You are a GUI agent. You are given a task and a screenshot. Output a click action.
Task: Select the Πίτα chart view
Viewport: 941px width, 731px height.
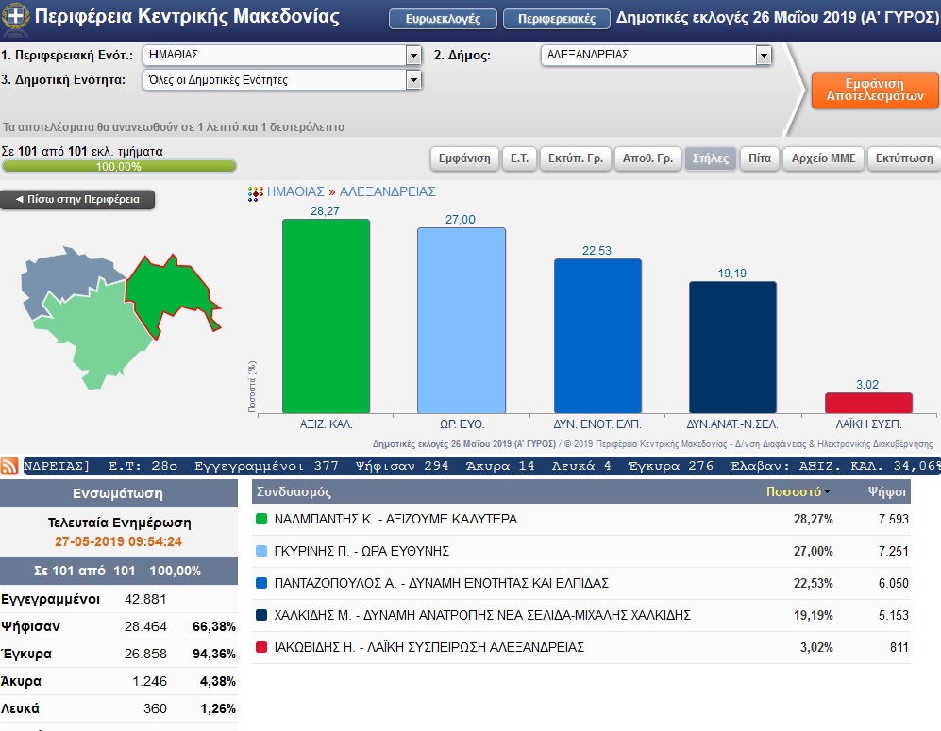760,158
